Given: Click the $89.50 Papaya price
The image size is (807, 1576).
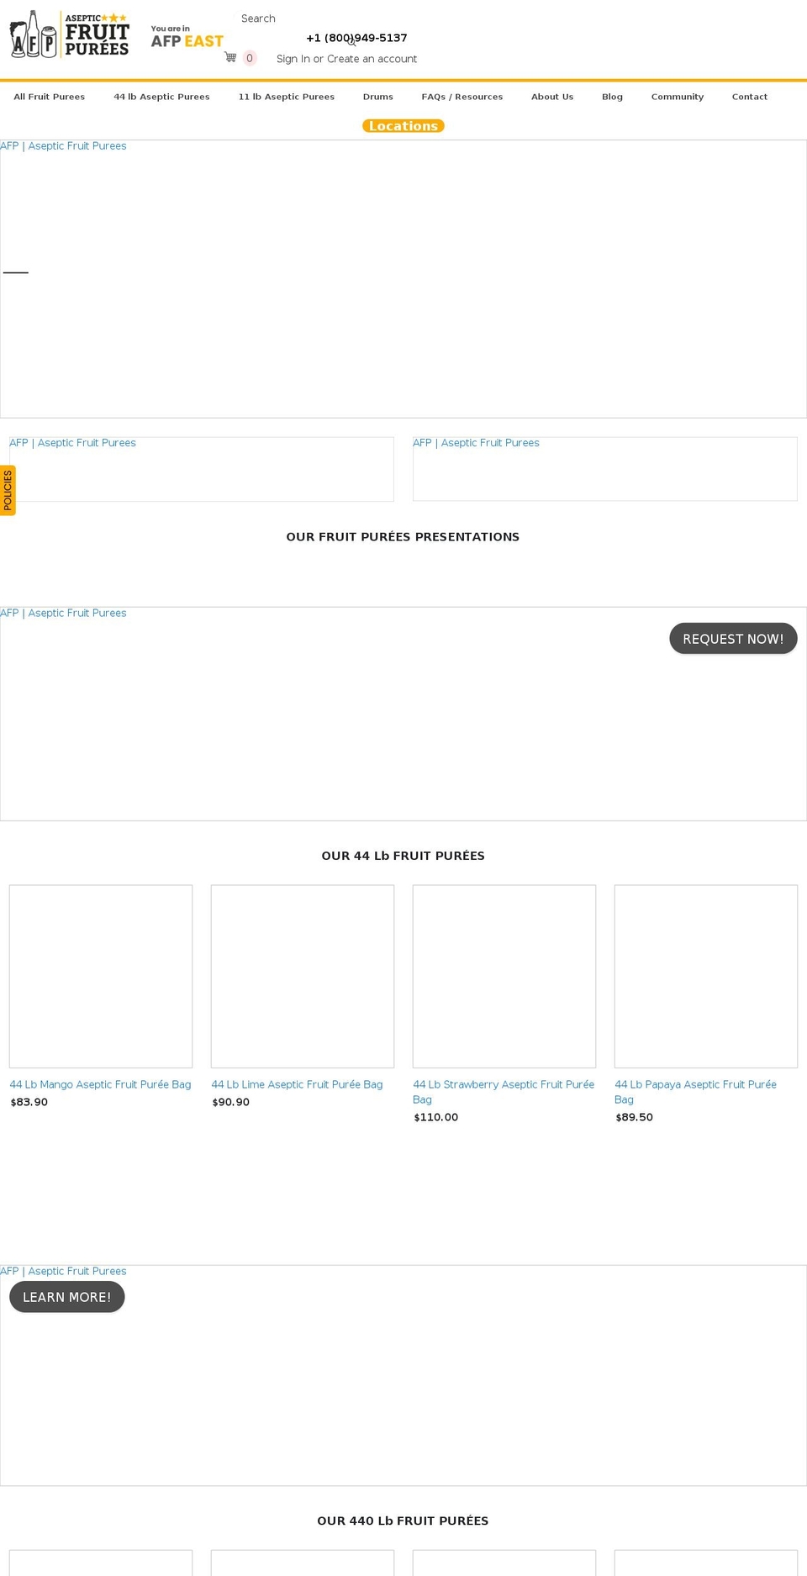Looking at the screenshot, I should pos(635,1117).
